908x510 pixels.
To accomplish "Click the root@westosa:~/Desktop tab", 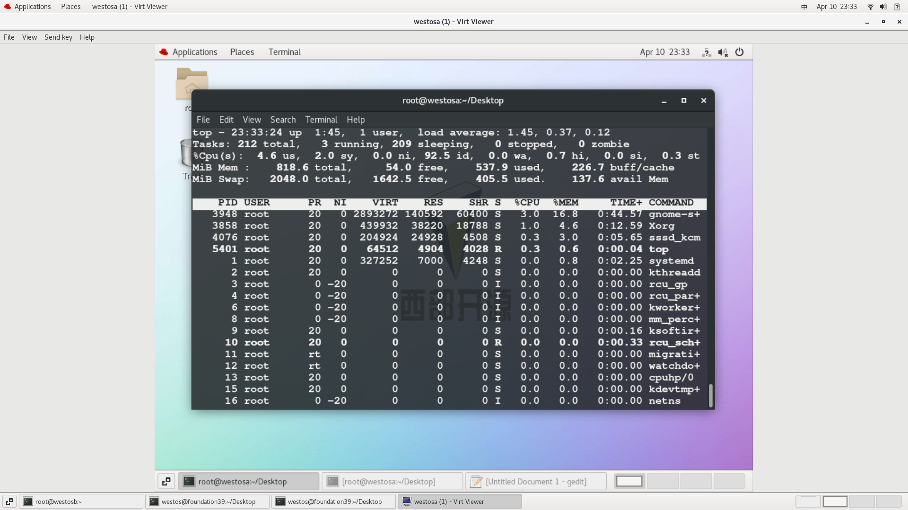I will (243, 481).
